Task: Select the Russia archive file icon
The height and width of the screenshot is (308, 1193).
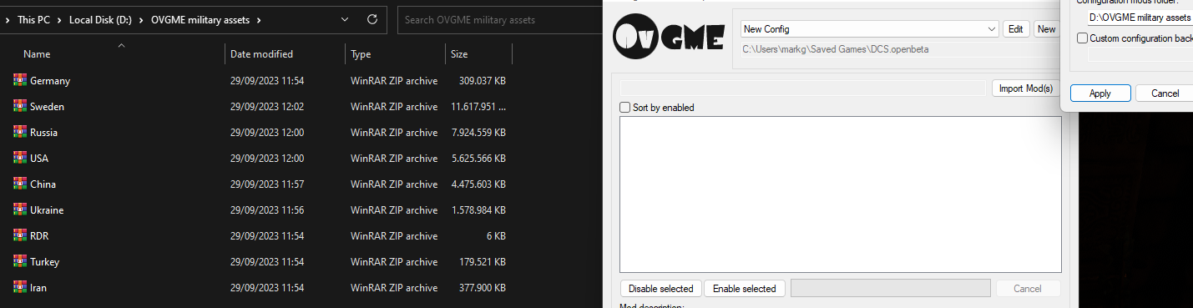Action: point(20,133)
